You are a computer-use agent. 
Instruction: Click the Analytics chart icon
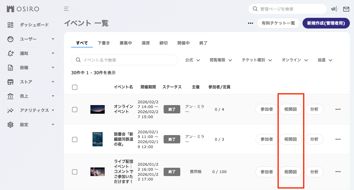coord(10,110)
